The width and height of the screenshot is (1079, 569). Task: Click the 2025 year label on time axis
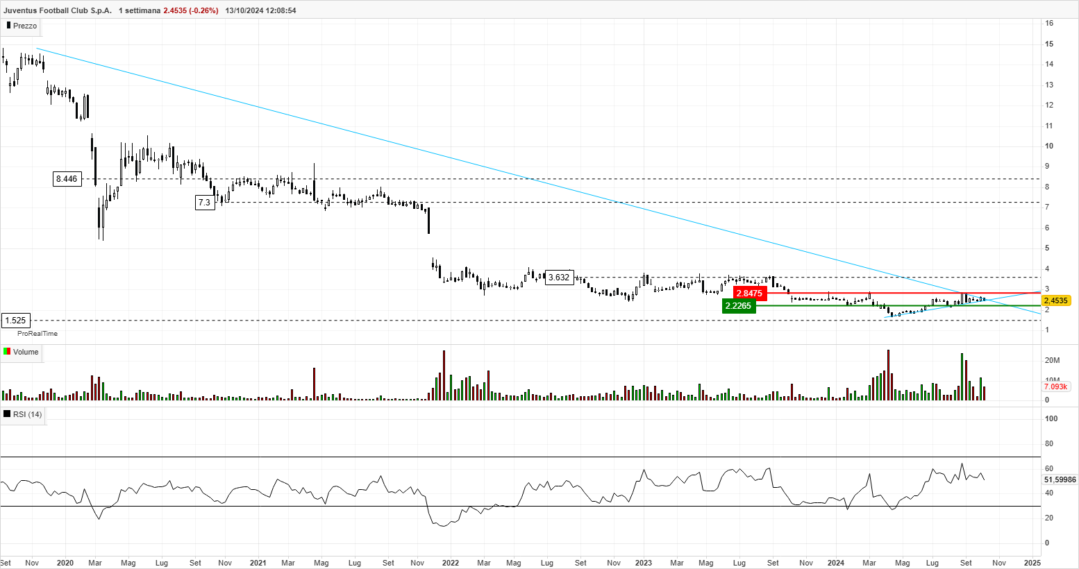1032,563
